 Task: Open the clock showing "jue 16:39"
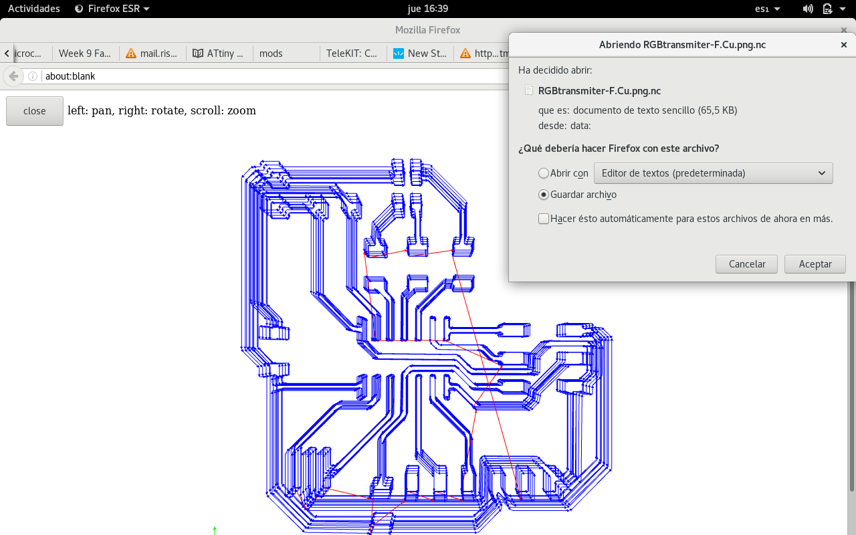tap(427, 9)
